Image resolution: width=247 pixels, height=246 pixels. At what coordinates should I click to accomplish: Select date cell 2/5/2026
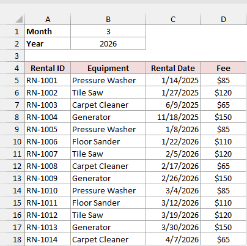point(173,154)
